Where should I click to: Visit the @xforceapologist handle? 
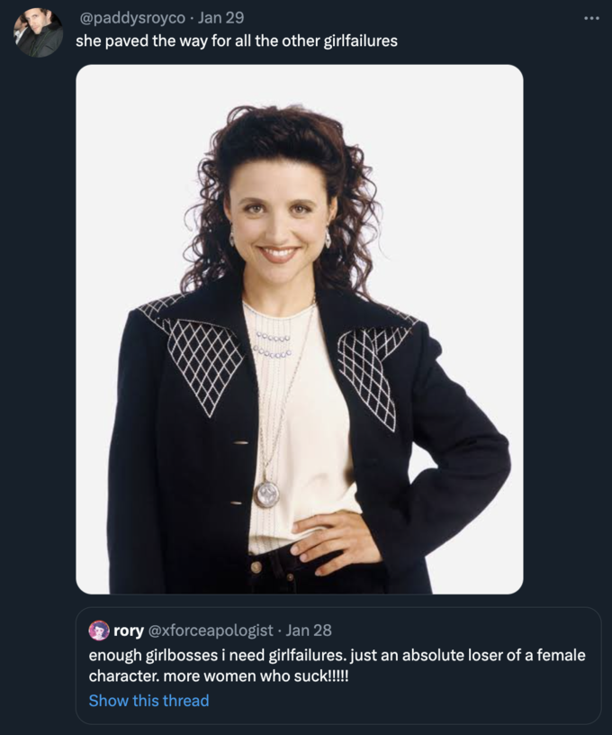pyautogui.click(x=211, y=631)
